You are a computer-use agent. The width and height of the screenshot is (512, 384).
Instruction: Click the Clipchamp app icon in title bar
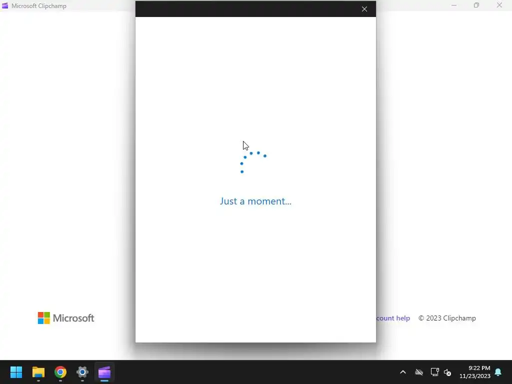[x=5, y=5]
